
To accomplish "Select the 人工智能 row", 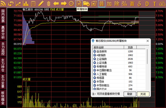I will pyautogui.click(x=119, y=74).
